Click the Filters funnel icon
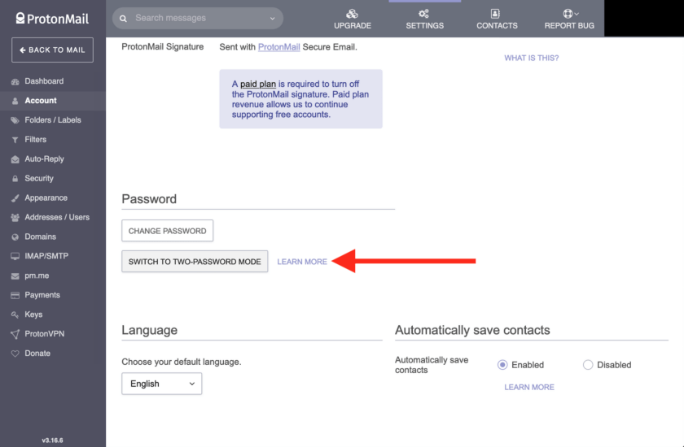This screenshot has height=447, width=684. coord(15,140)
